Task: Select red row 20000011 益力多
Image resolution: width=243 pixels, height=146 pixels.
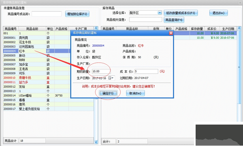Action: click(x=48, y=82)
